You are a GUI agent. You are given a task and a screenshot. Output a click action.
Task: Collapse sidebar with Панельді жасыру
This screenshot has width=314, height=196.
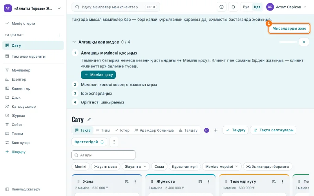33,189
